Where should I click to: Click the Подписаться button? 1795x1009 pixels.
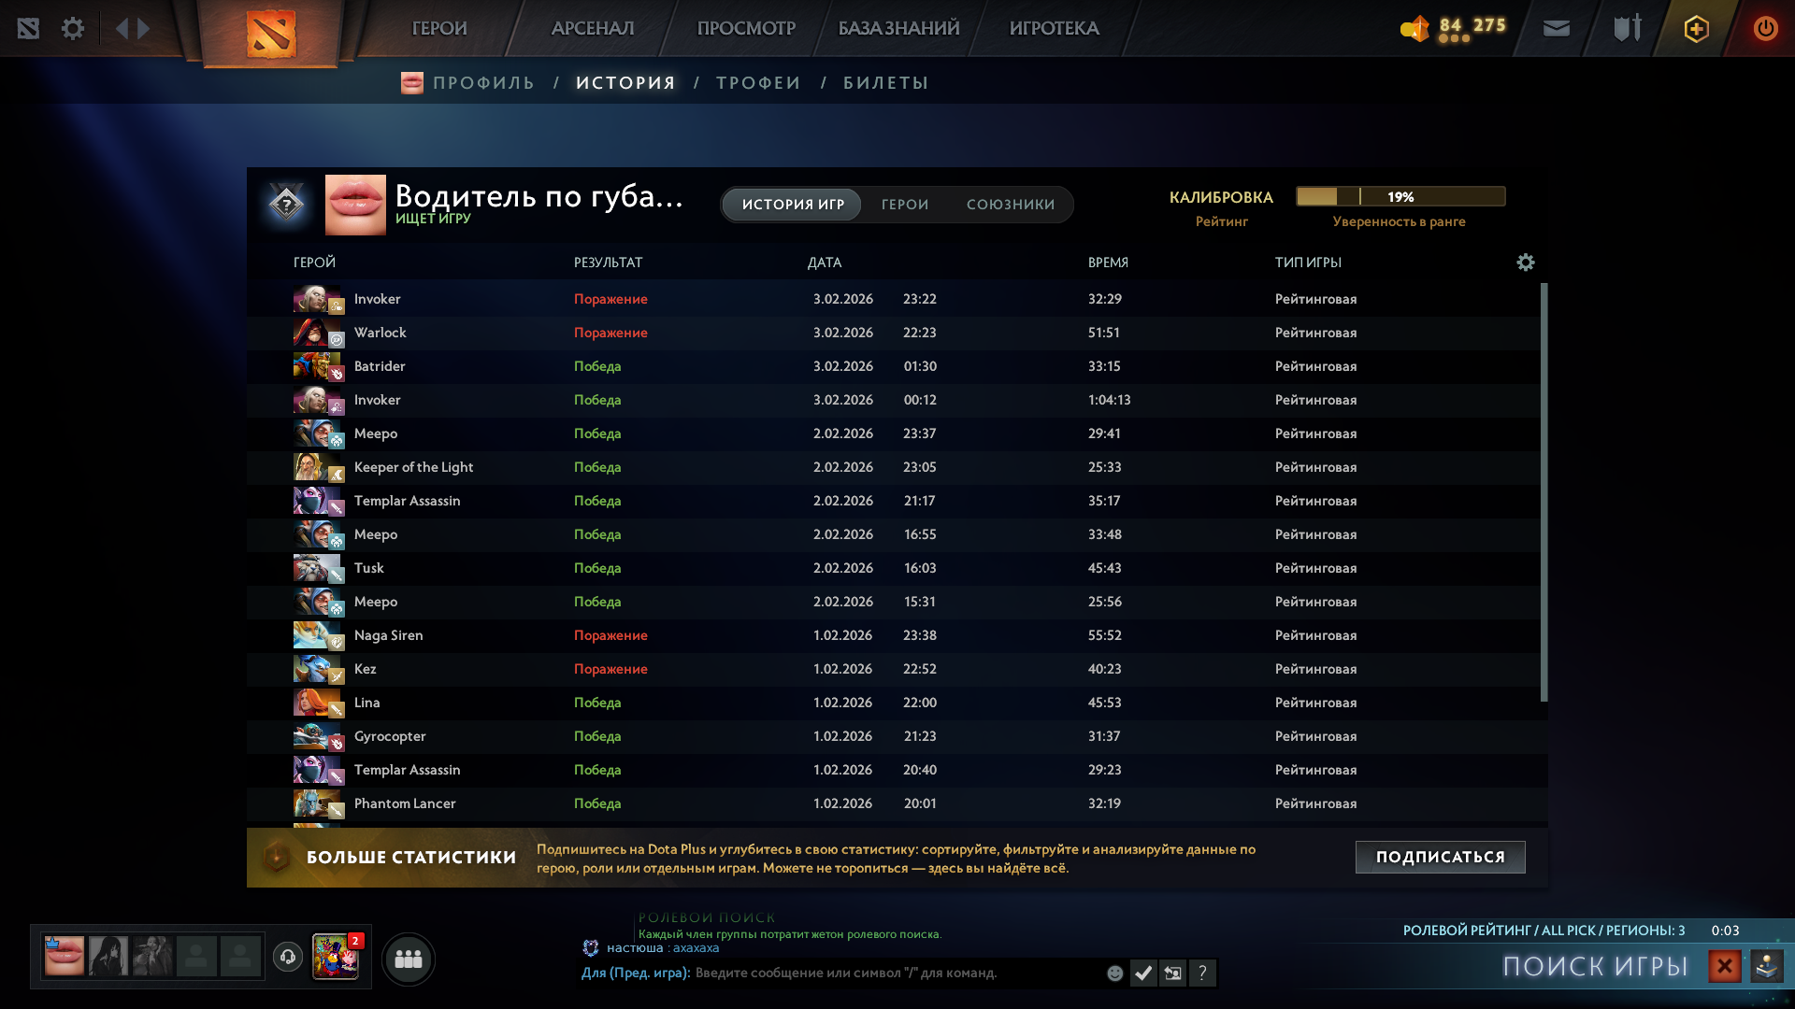click(x=1440, y=857)
